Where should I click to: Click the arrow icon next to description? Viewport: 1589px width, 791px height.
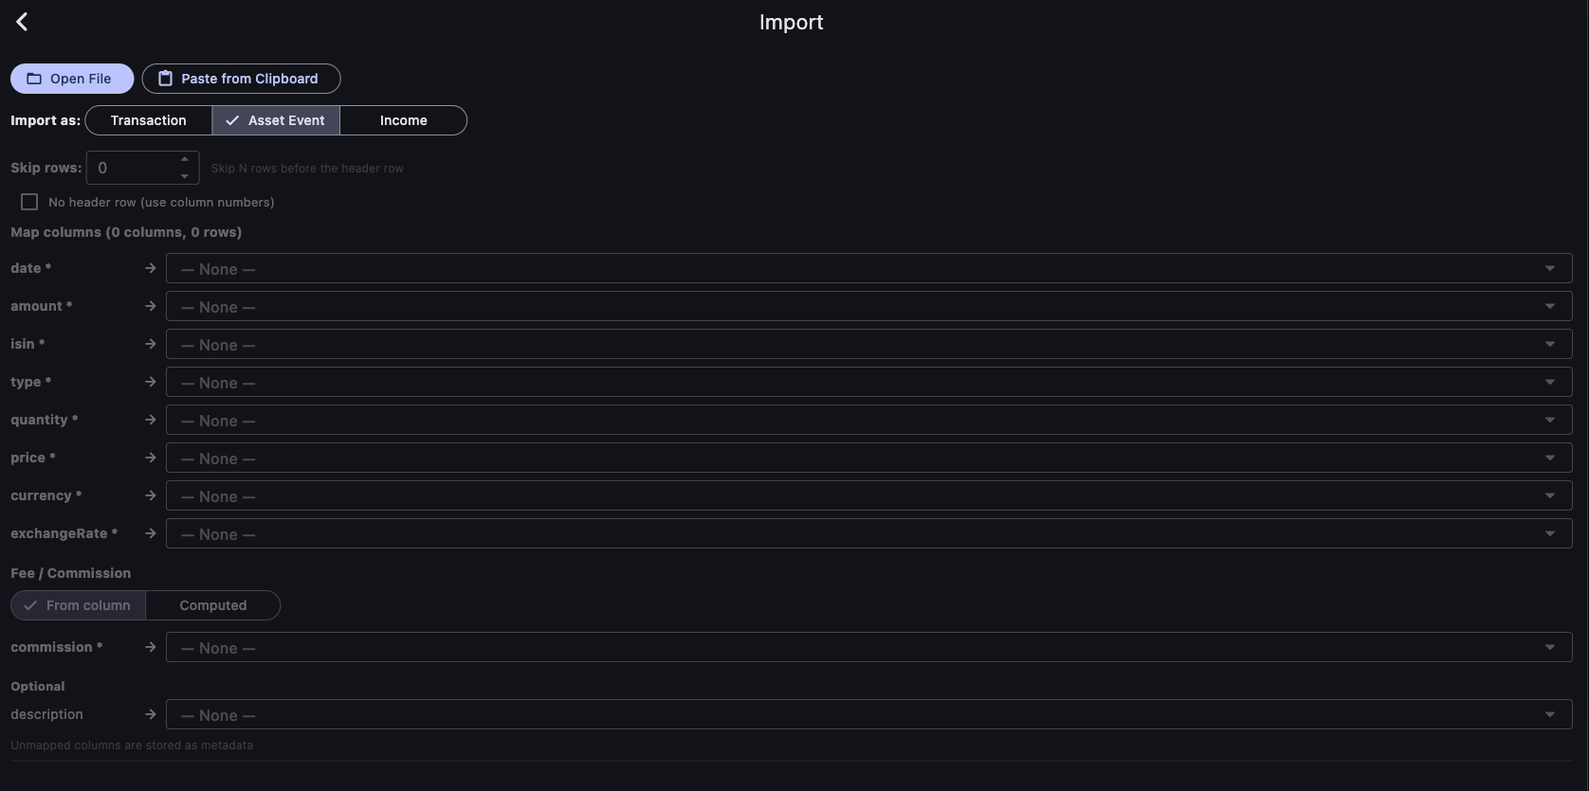coord(150,714)
